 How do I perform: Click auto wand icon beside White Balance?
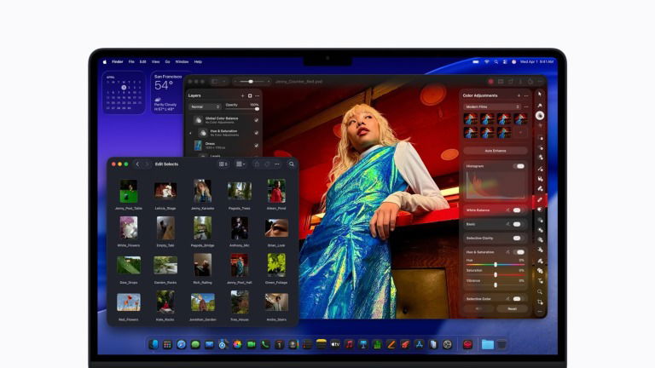(x=508, y=210)
